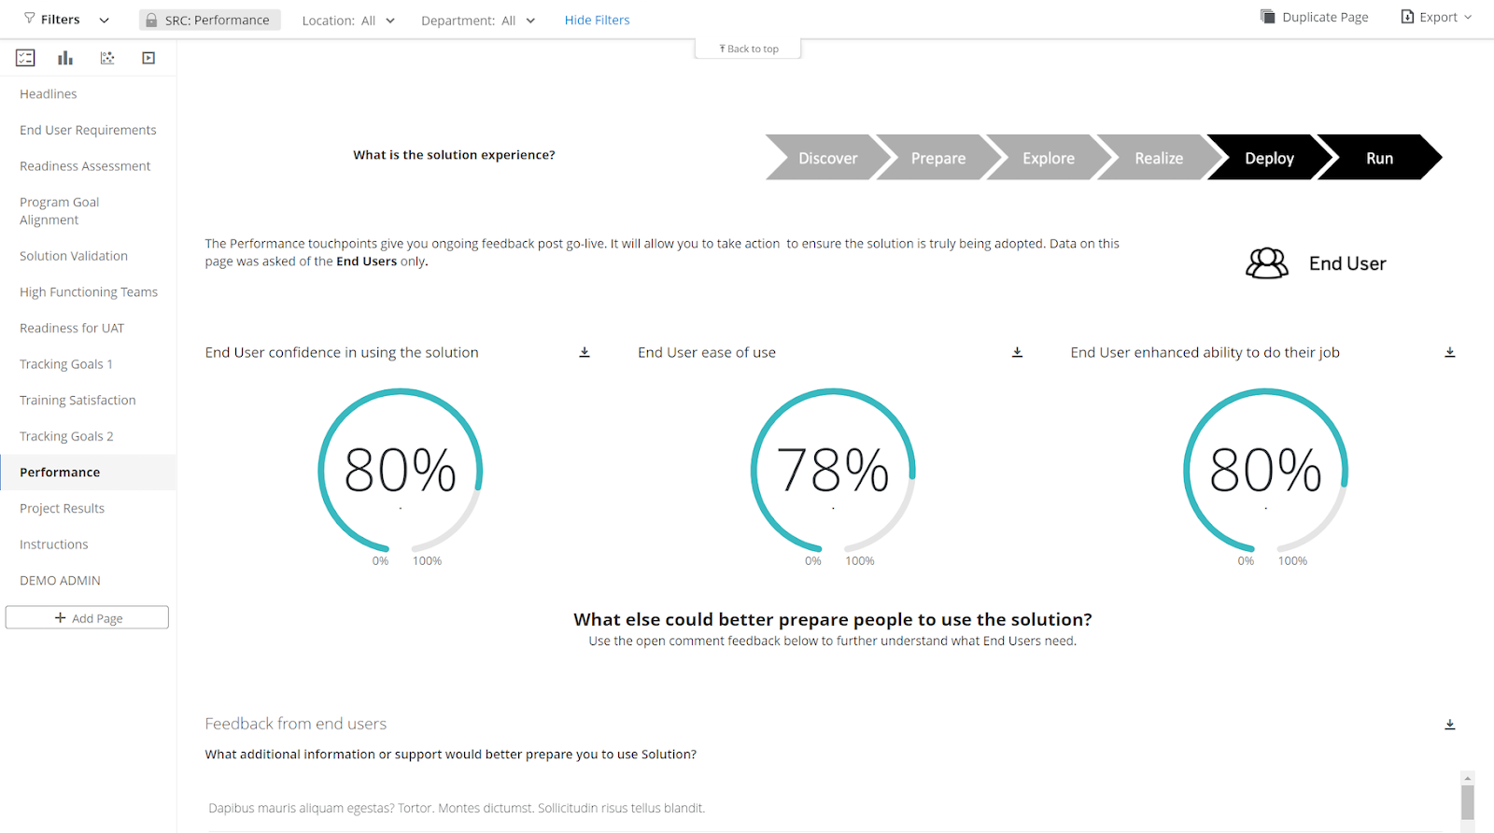Select the Deploy phase arrow
The width and height of the screenshot is (1494, 833).
pyautogui.click(x=1268, y=158)
